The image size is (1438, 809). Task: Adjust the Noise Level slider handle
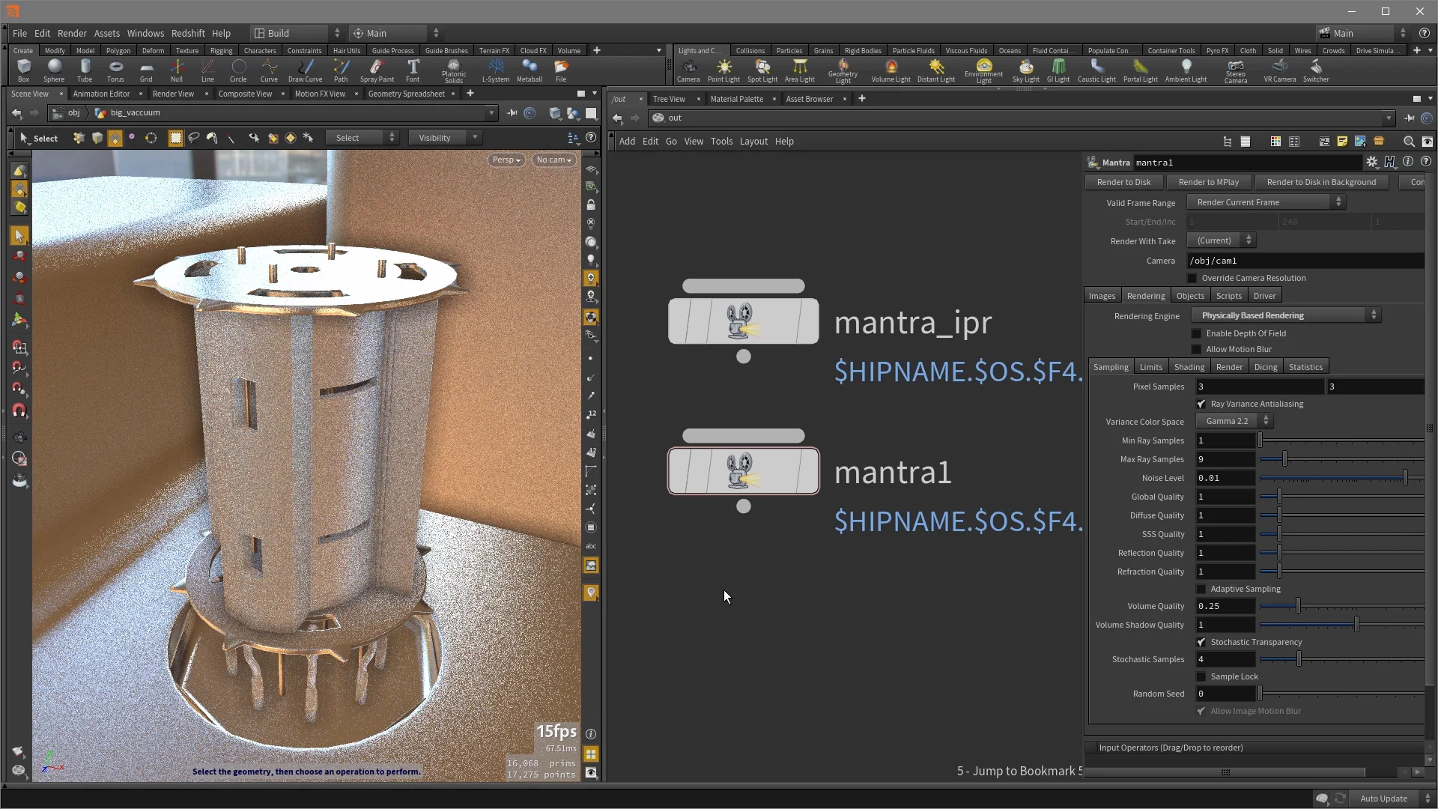1405,478
